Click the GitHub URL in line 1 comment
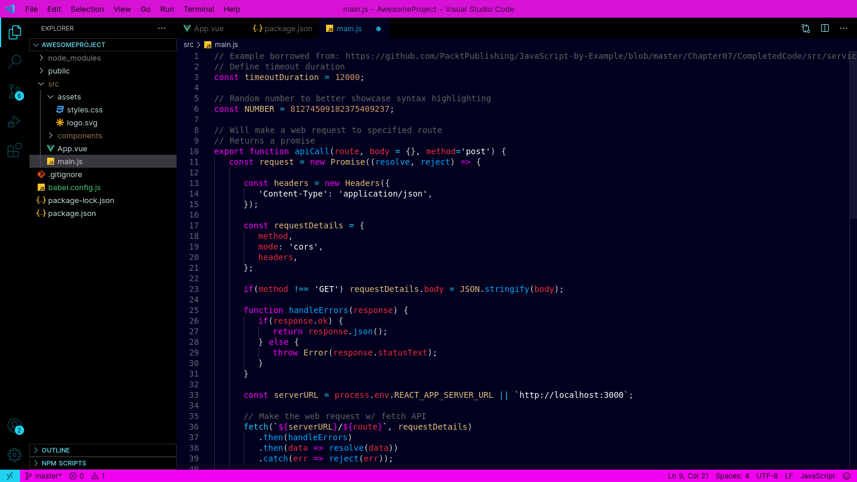Viewport: 857px width, 482px height. pos(600,56)
